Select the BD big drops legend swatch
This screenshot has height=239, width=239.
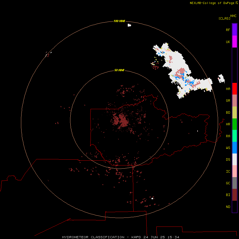tap(234, 112)
